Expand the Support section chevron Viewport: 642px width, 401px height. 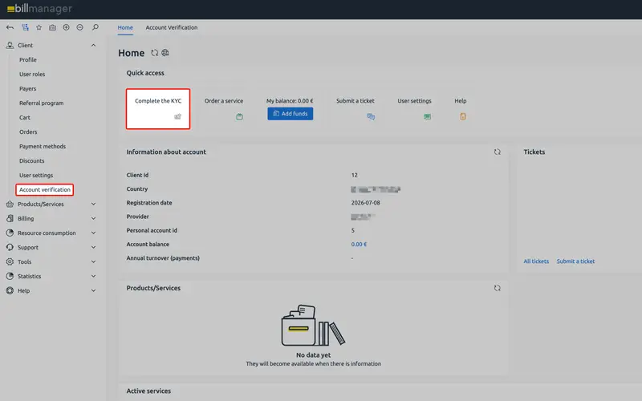point(93,247)
